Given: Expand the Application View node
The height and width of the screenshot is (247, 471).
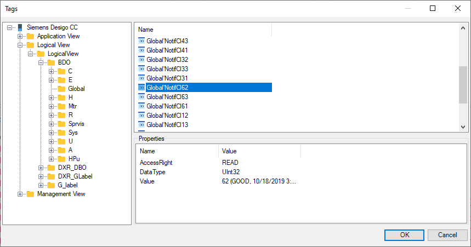Looking at the screenshot, I should tap(20, 36).
